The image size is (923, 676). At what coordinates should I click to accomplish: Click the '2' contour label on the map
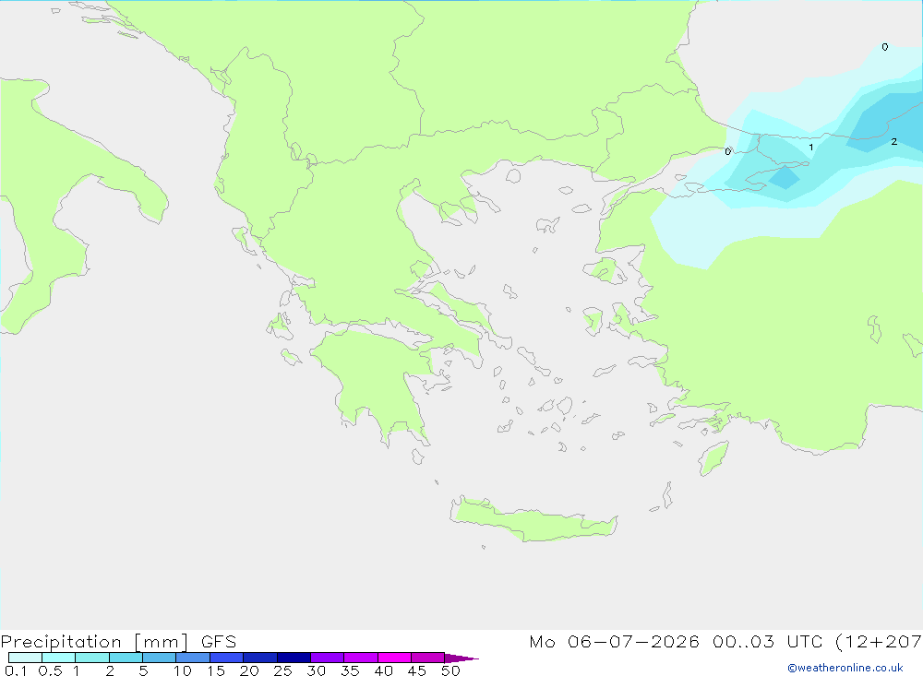894,141
